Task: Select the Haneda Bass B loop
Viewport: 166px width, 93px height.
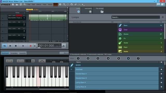Action: pyautogui.click(x=117, y=78)
